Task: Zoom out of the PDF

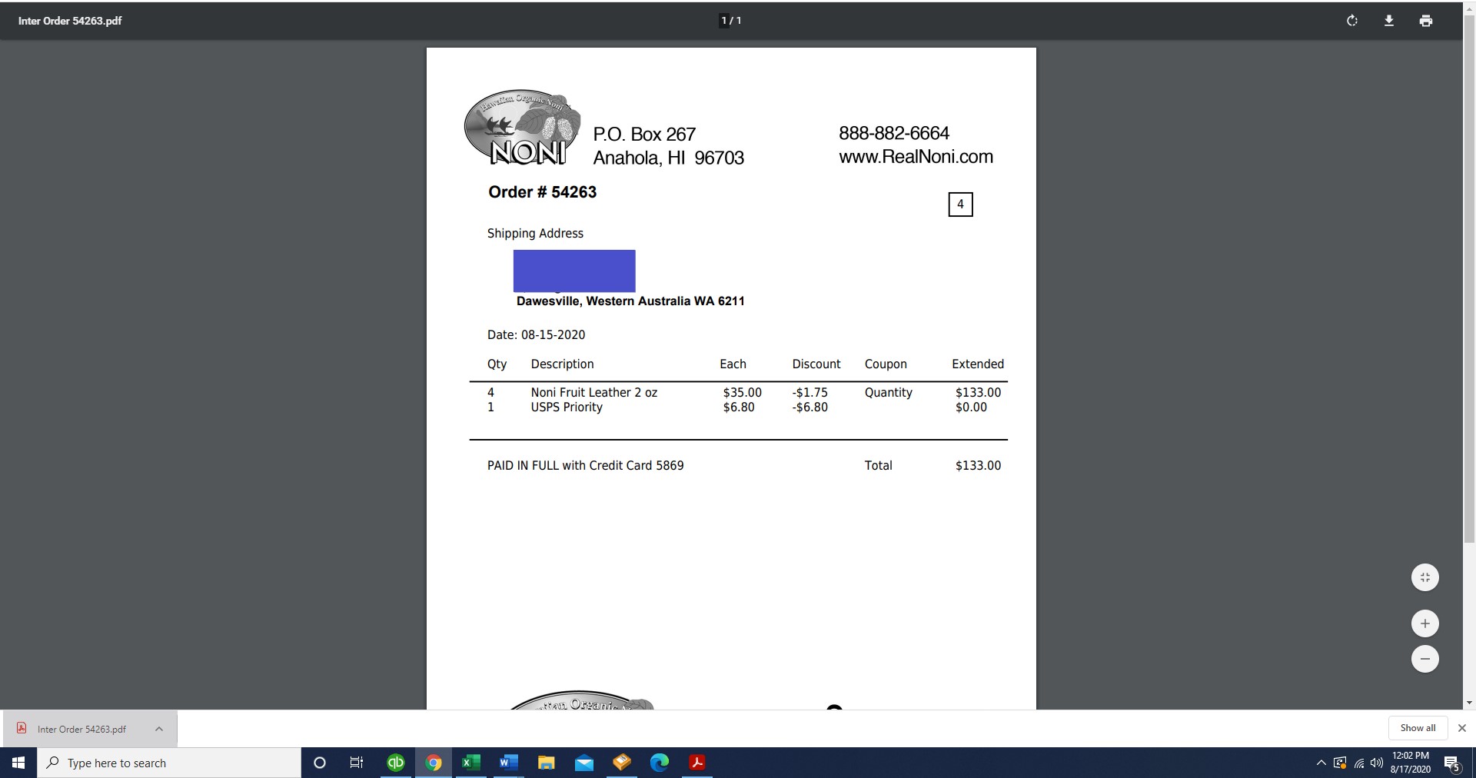Action: coord(1425,659)
